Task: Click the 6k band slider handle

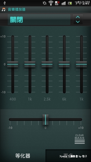Action: pyautogui.click(x=64, y=64)
